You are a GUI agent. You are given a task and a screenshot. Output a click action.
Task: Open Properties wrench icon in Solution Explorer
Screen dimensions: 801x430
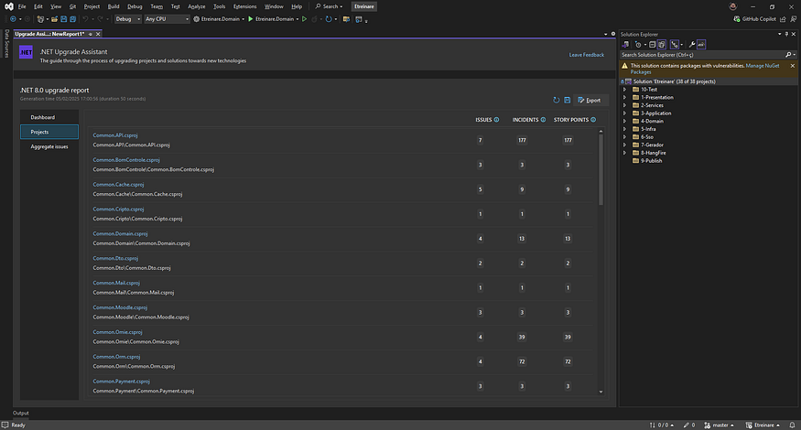[x=692, y=45]
